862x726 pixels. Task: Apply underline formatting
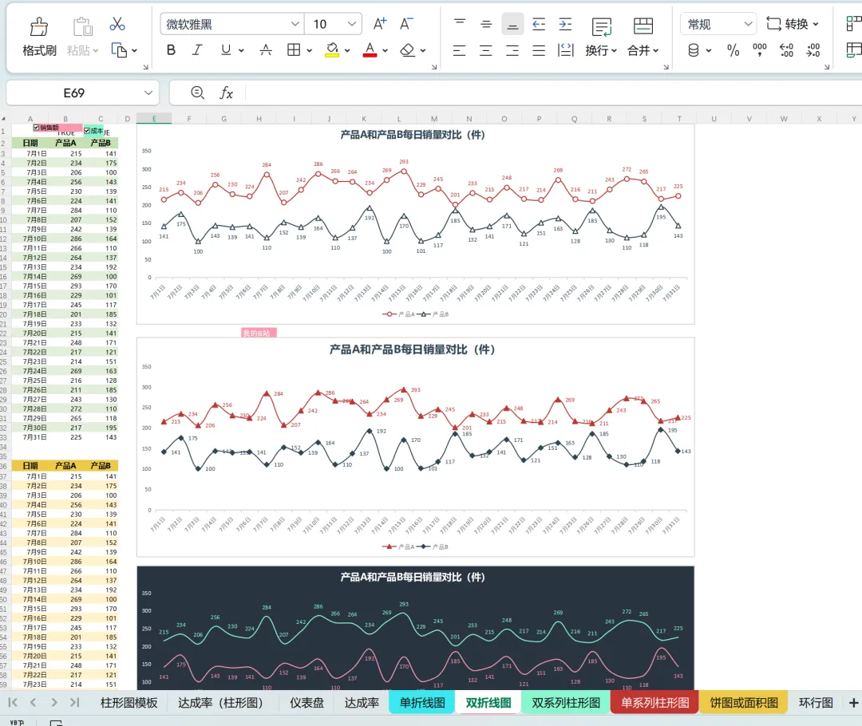click(225, 50)
